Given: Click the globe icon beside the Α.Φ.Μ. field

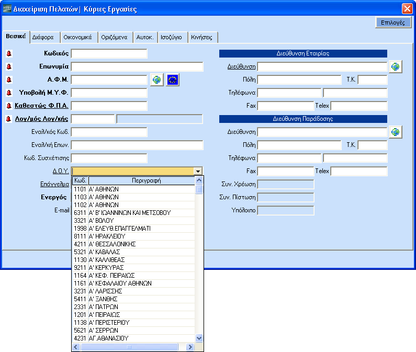Looking at the screenshot, I should pyautogui.click(x=157, y=80).
